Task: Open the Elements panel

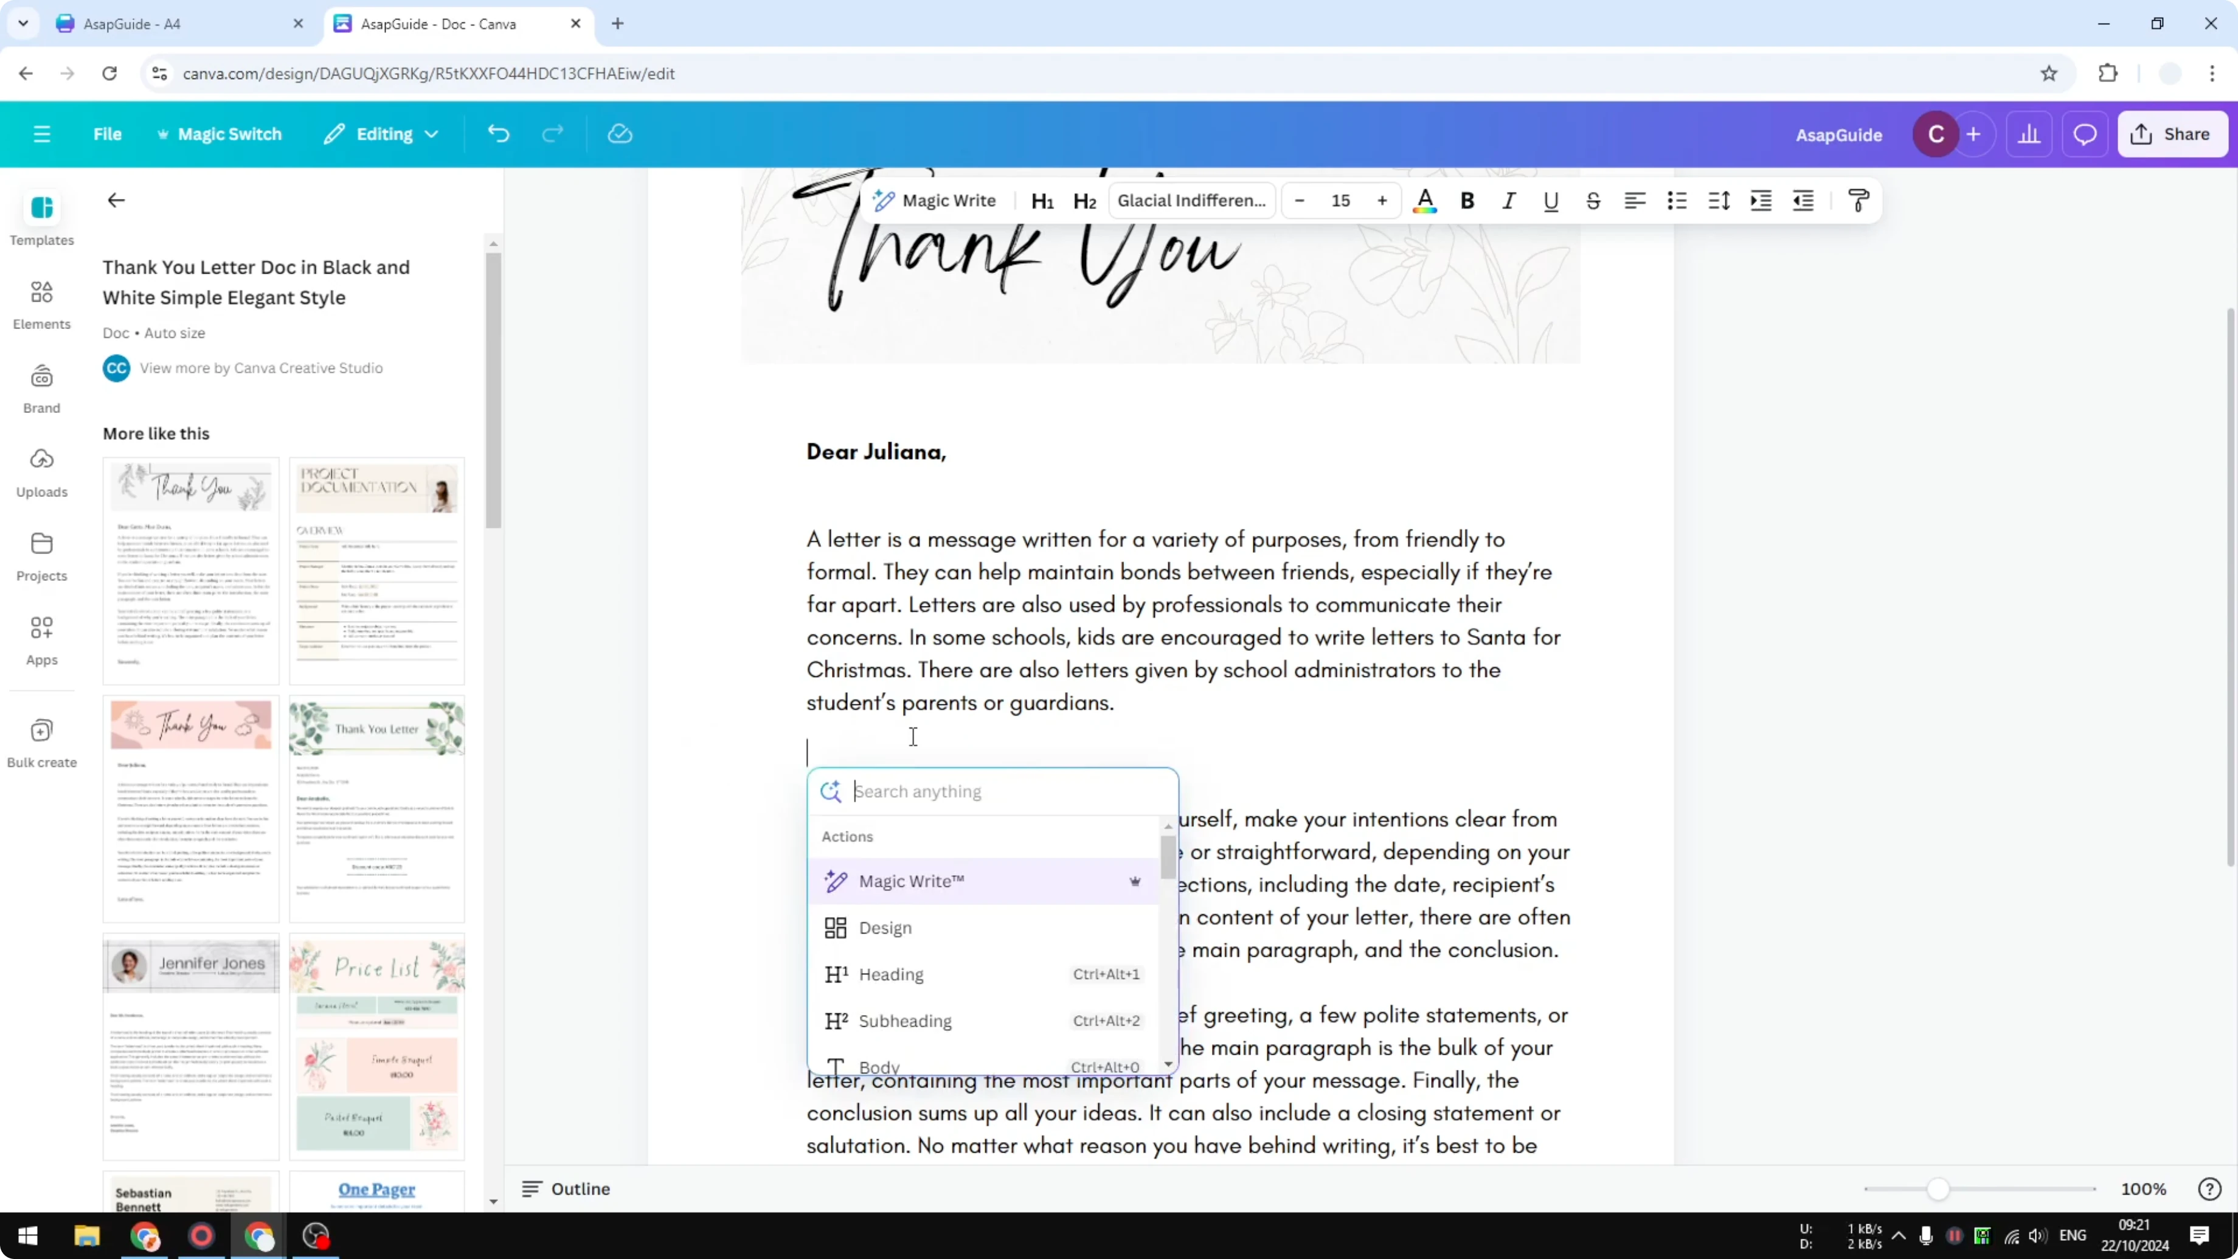Action: [x=41, y=303]
